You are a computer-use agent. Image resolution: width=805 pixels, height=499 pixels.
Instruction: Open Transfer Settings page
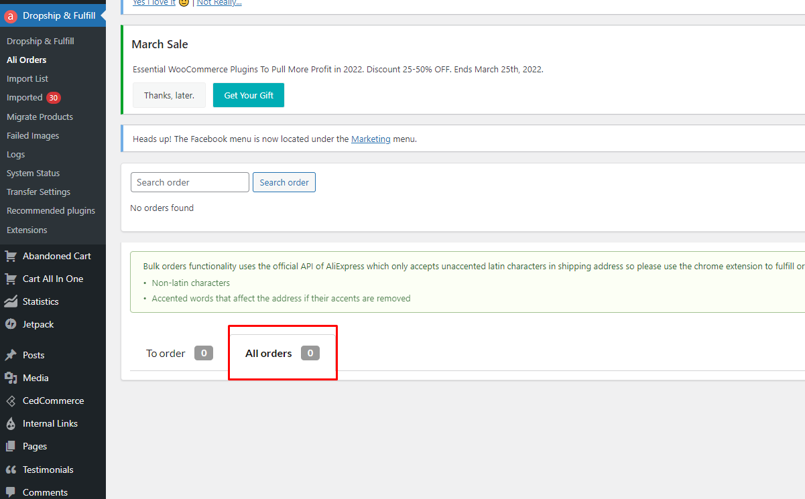click(x=38, y=192)
